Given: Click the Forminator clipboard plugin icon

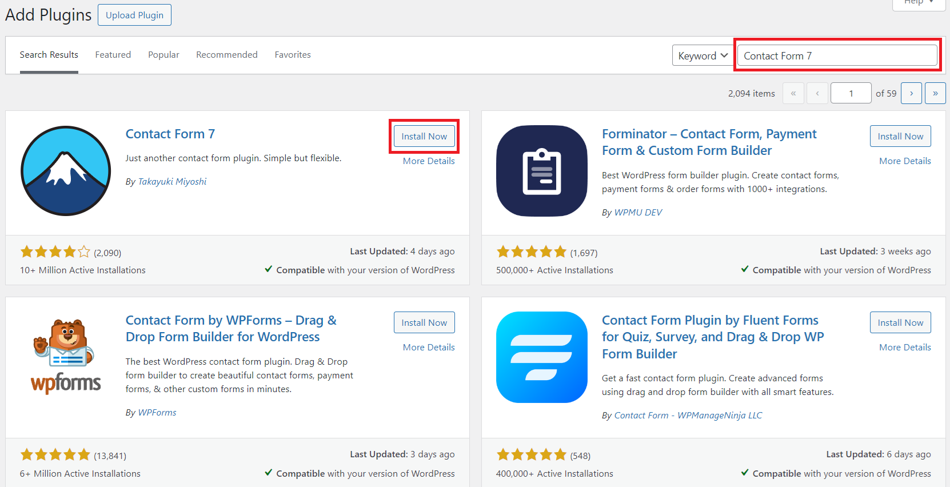Looking at the screenshot, I should [541, 171].
